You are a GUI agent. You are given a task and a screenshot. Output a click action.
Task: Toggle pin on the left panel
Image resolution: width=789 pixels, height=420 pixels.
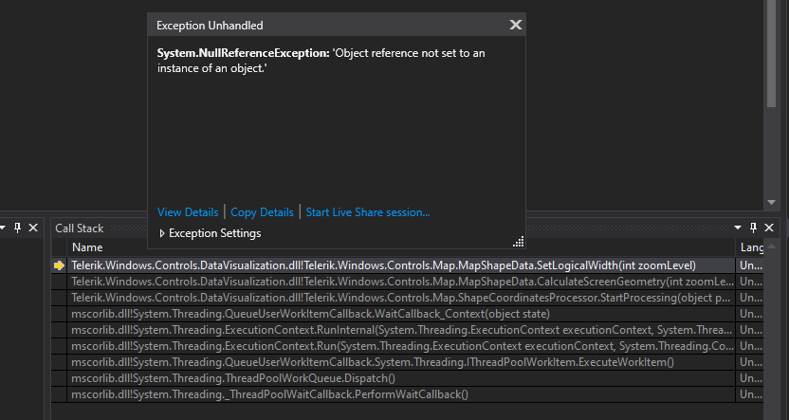(x=18, y=228)
